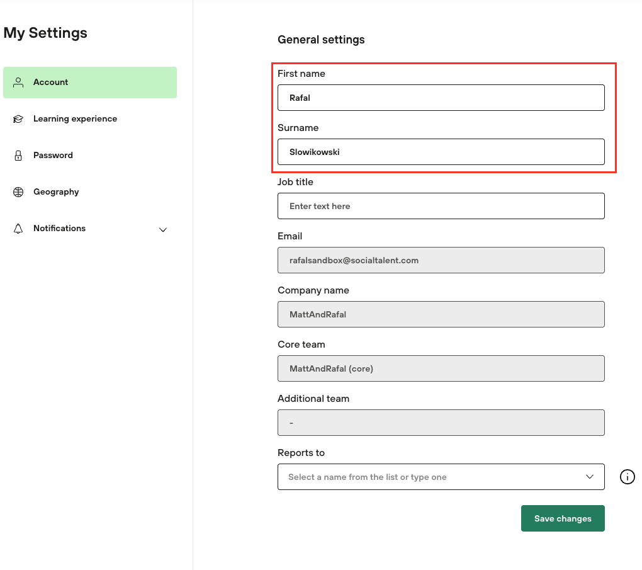Select the Notifications menu label
Screen dimensions: 642x570
pos(59,228)
